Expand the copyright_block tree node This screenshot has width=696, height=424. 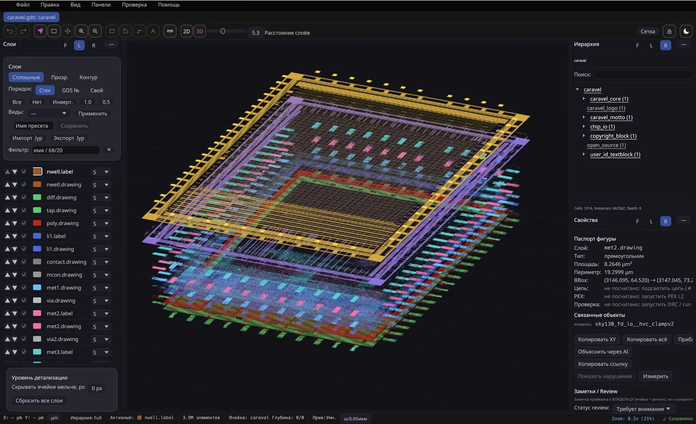point(584,136)
